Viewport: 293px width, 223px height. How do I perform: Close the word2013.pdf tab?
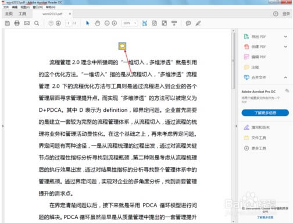(70, 13)
